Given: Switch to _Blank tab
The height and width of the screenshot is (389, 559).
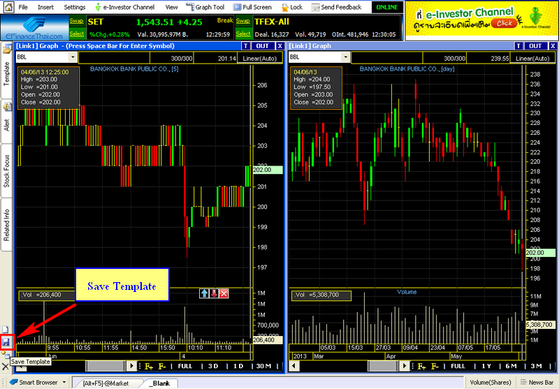Looking at the screenshot, I should click(x=159, y=383).
